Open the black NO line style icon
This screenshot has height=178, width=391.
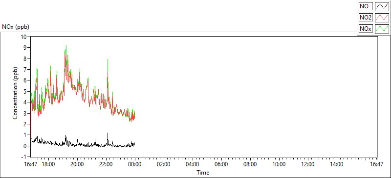[x=382, y=6]
